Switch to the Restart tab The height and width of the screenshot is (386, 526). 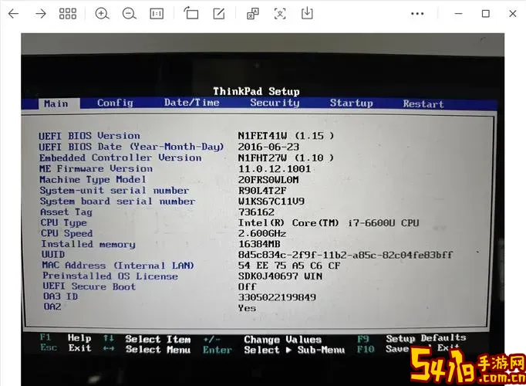423,103
